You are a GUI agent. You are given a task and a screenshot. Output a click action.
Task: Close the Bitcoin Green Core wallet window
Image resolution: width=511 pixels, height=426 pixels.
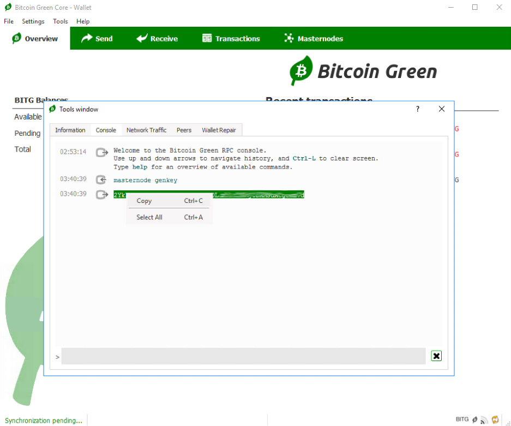coord(499,7)
